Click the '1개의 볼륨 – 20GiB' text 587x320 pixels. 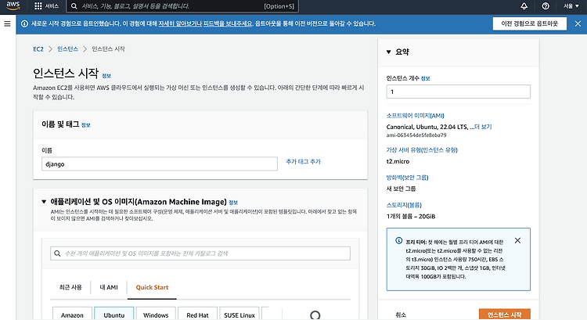click(x=411, y=216)
